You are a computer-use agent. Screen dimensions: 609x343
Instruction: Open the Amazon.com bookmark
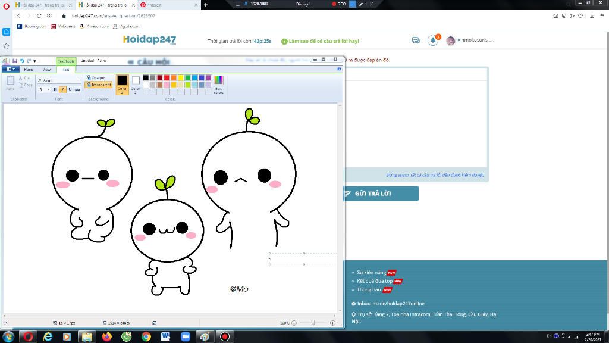(x=94, y=26)
